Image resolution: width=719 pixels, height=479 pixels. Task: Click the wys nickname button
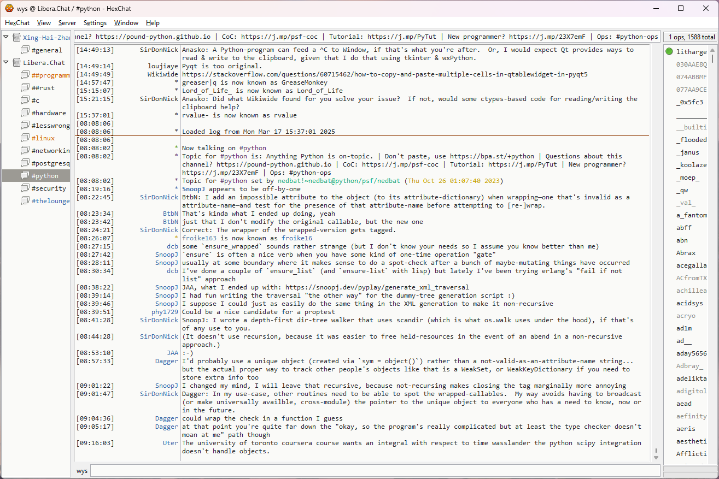pyautogui.click(x=82, y=471)
